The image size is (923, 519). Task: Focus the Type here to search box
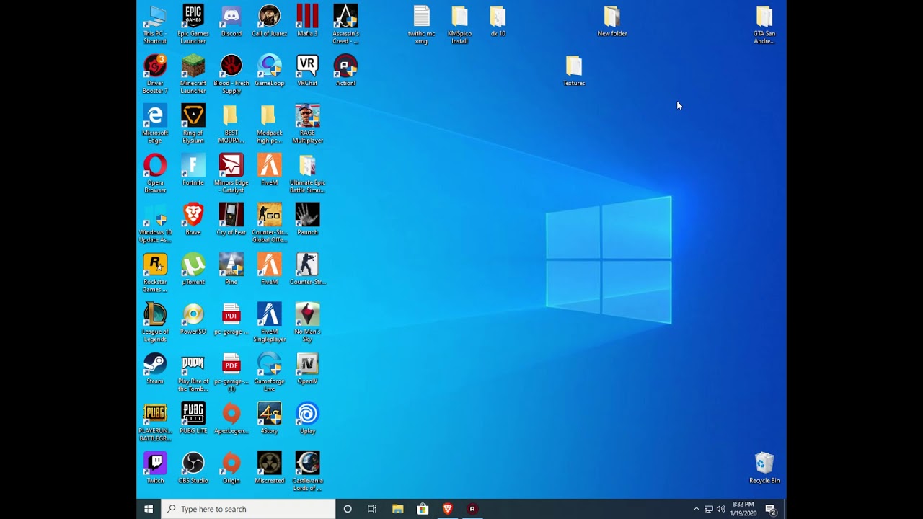pyautogui.click(x=248, y=509)
